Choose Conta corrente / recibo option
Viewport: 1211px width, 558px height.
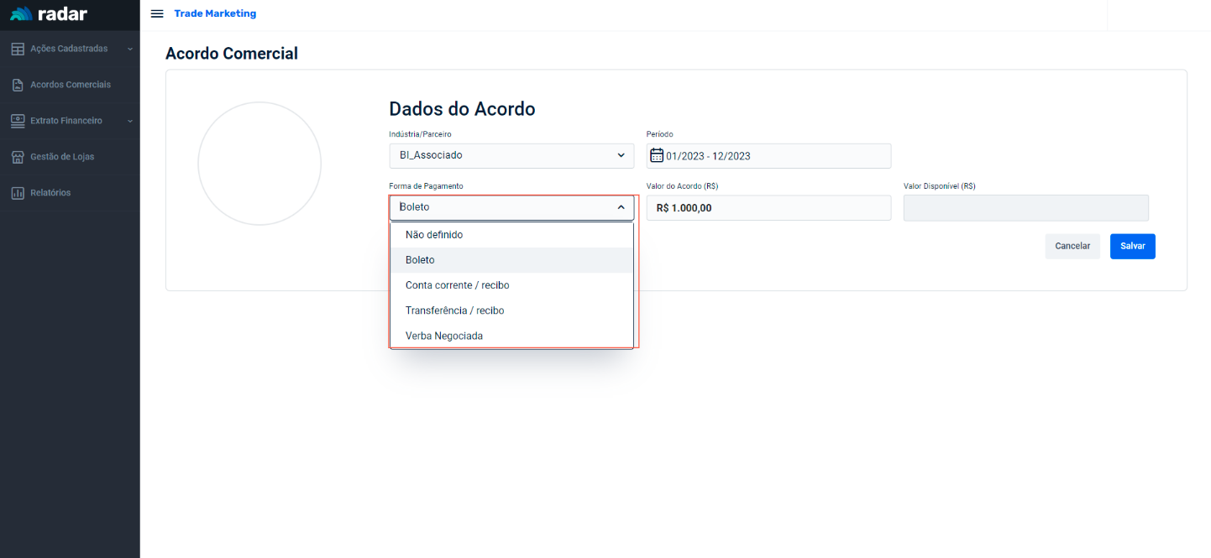tap(457, 285)
